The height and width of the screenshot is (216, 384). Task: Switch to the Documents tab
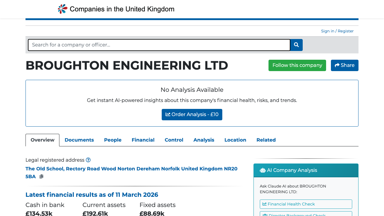(x=79, y=140)
